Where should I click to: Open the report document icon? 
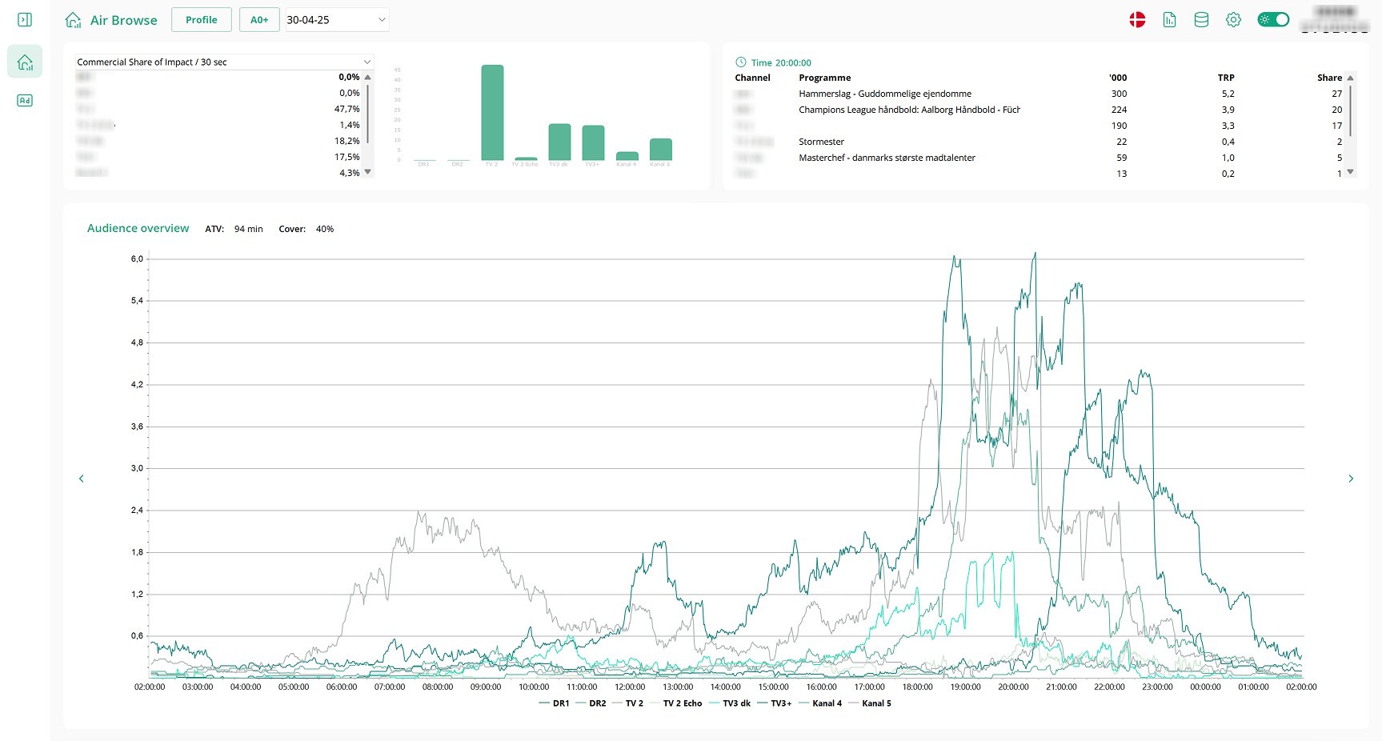[1169, 20]
